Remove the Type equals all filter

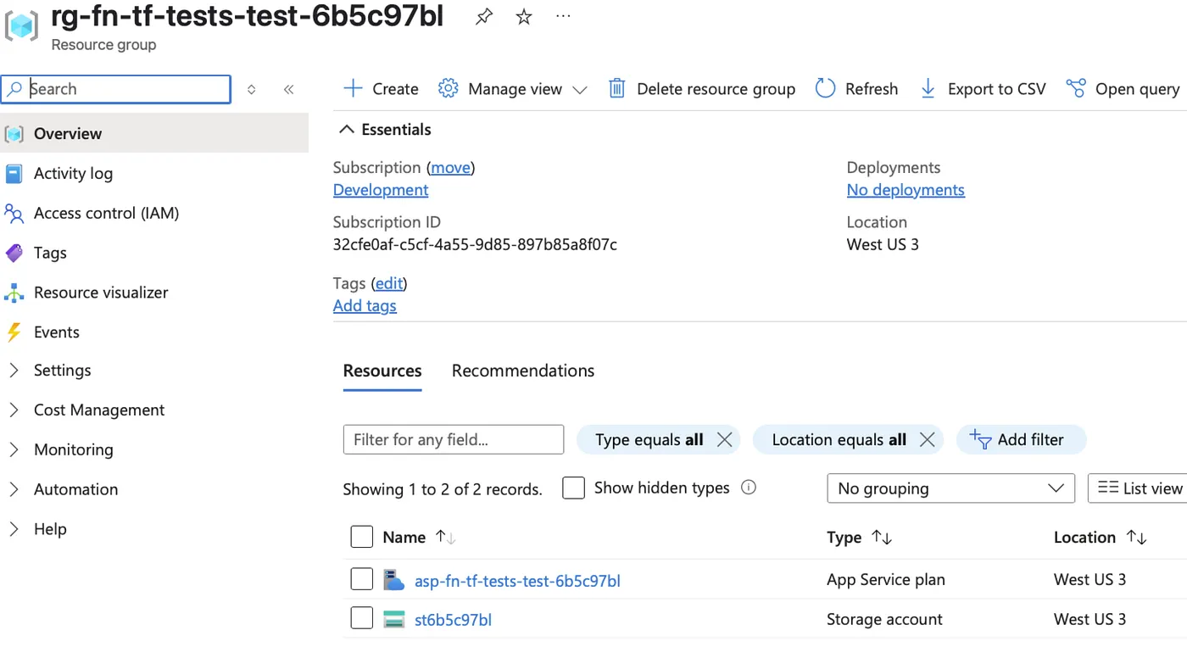point(724,439)
